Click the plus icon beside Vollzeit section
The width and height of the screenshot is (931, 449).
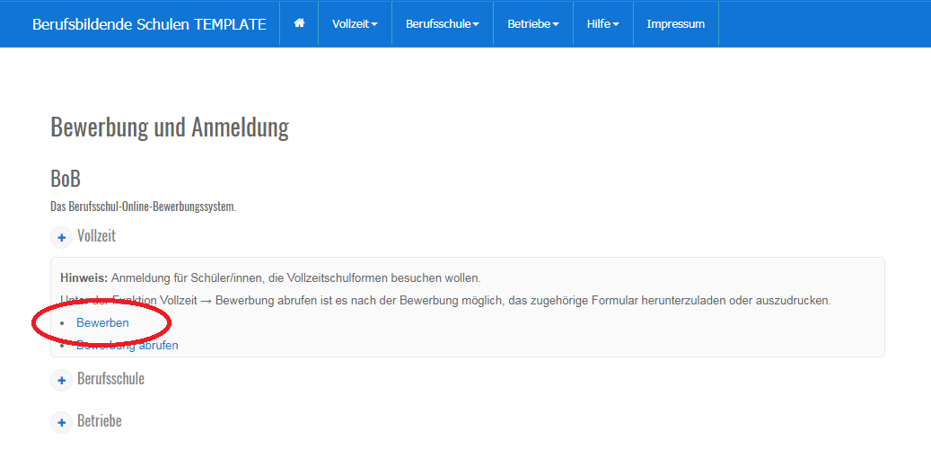tap(62, 237)
